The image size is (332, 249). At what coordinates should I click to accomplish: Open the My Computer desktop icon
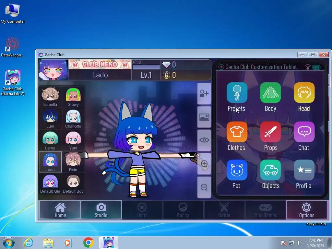(x=13, y=14)
